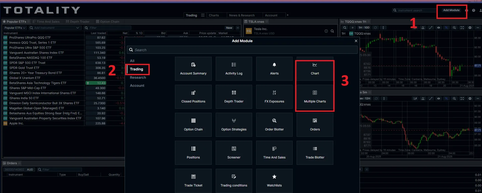The height and width of the screenshot is (193, 482).
Task: Open the 1H : 10D timeframe selector
Action: (x=364, y=28)
